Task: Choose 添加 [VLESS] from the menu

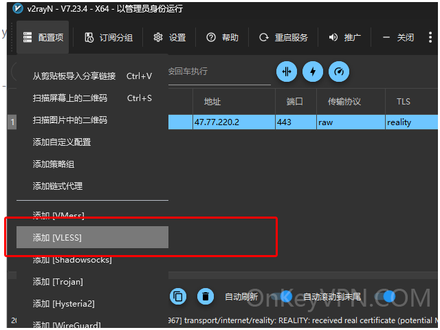Action: (92, 237)
